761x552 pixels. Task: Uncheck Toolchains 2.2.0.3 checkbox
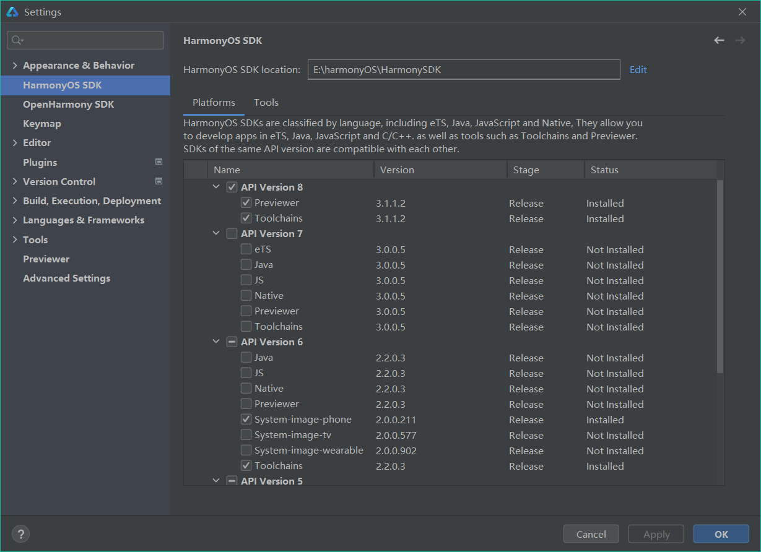pyautogui.click(x=246, y=465)
